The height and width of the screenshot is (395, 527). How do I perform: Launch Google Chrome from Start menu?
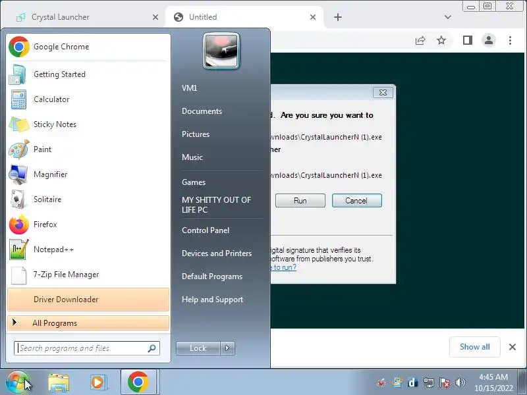[x=88, y=47]
